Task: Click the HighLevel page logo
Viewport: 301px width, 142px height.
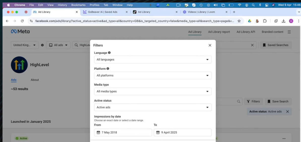Action: point(19,65)
